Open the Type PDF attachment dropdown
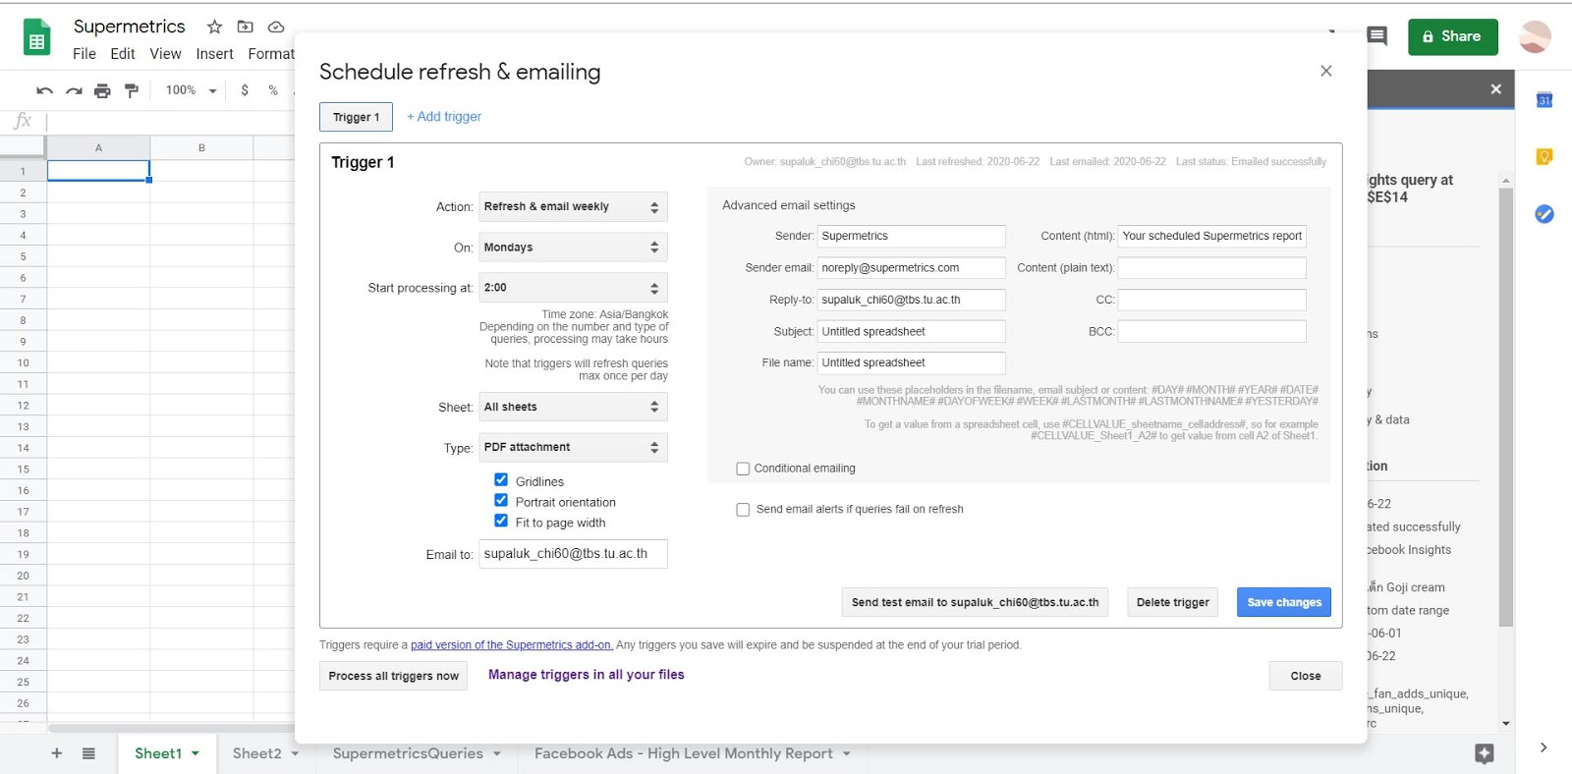The height and width of the screenshot is (774, 1572). point(573,447)
